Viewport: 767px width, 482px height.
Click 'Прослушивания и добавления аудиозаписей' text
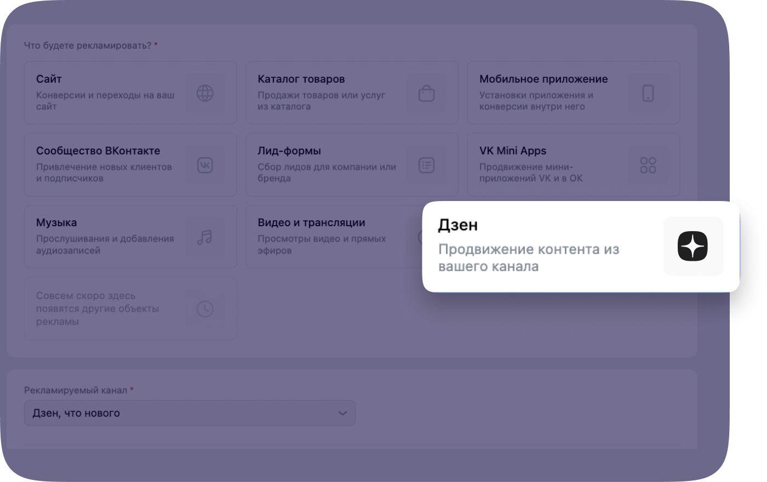105,245
